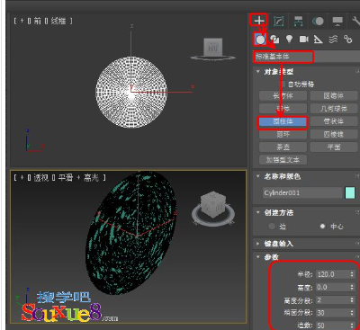The image size is (360, 330).
Task: Click the 长方体 box primitive button
Action: 283,96
